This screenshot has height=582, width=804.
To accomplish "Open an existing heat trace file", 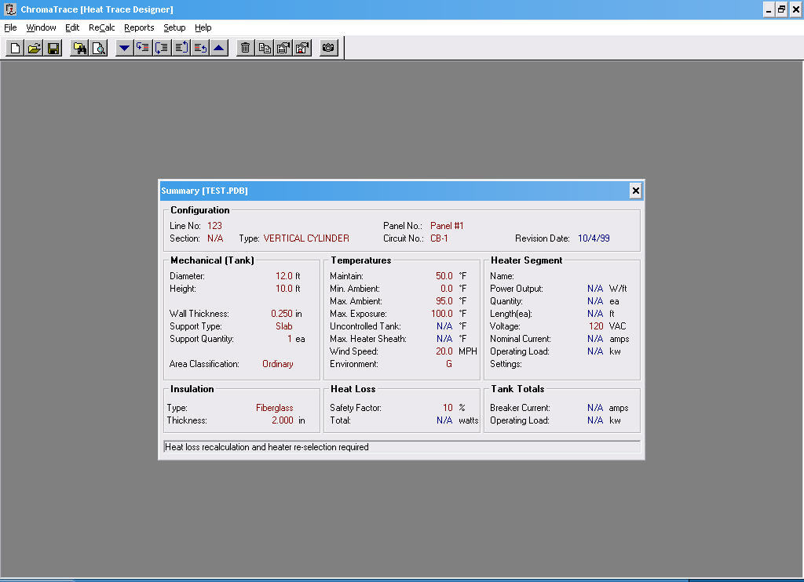I will click(x=35, y=47).
